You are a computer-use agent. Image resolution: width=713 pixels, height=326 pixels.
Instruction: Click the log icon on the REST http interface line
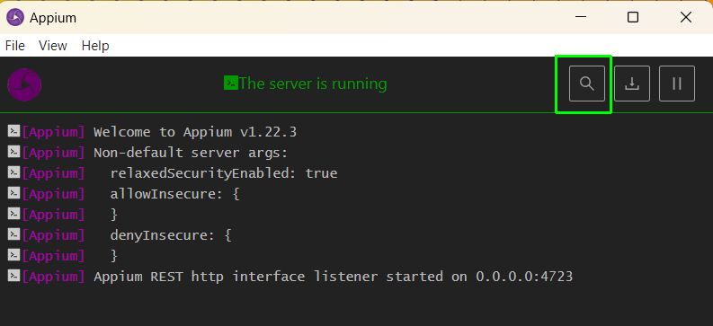click(13, 275)
